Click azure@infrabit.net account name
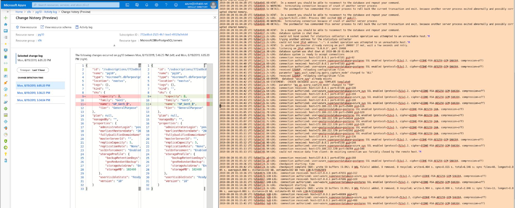Image resolution: width=515 pixels, height=208 pixels. (x=196, y=4)
